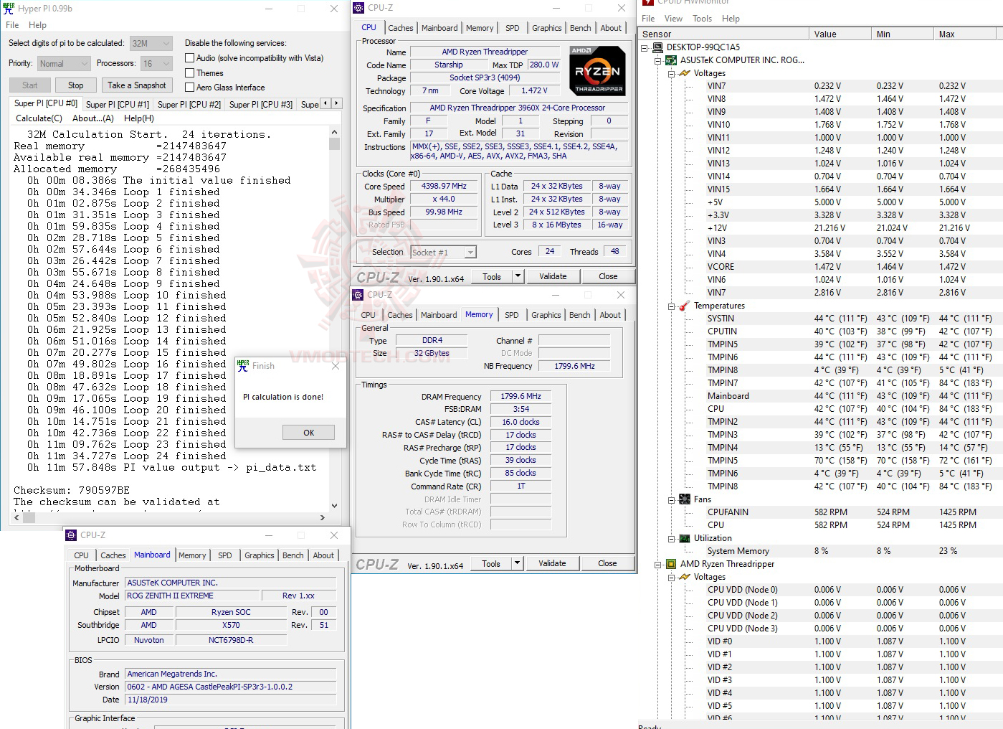Click the Hyper PI icon in the title bar
Viewport: 1003px width, 729px height.
(9, 8)
